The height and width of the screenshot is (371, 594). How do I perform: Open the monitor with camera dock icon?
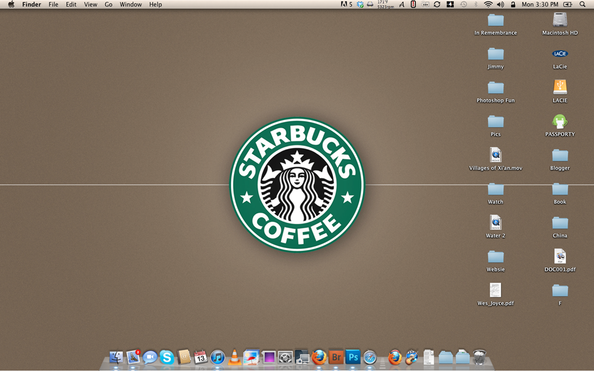coord(302,357)
